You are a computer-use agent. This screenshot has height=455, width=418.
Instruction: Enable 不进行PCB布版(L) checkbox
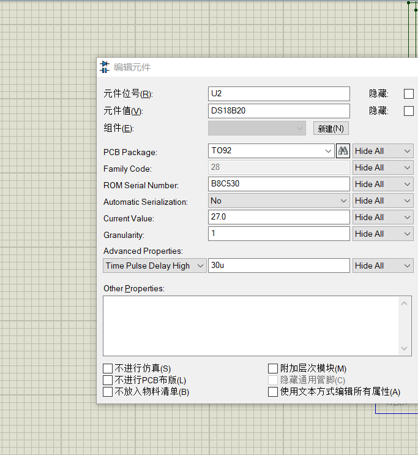108,380
